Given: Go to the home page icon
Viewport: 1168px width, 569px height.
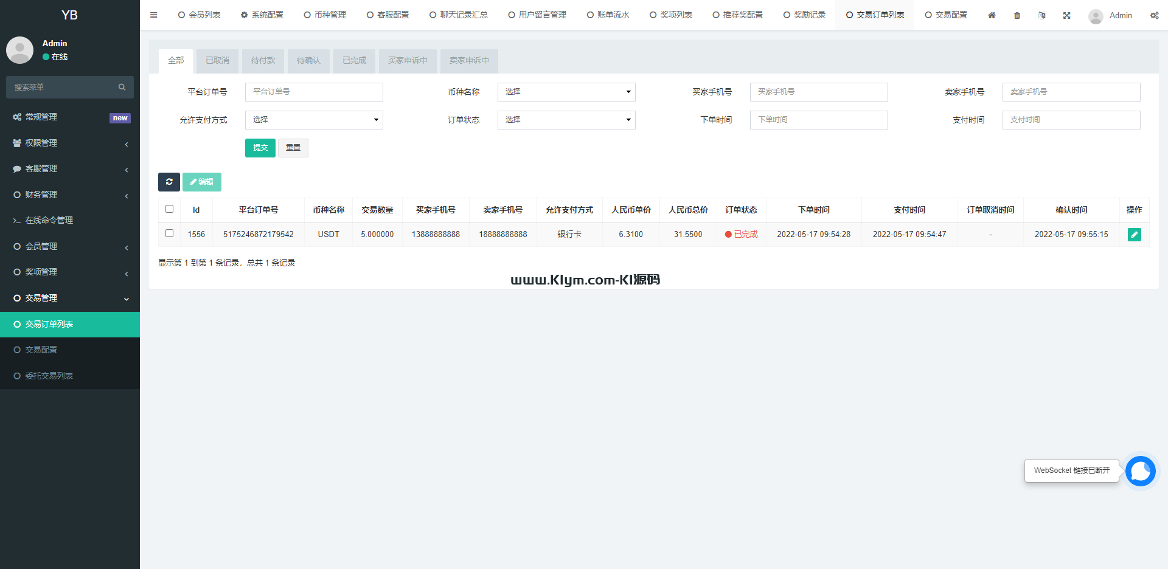Looking at the screenshot, I should [x=992, y=15].
